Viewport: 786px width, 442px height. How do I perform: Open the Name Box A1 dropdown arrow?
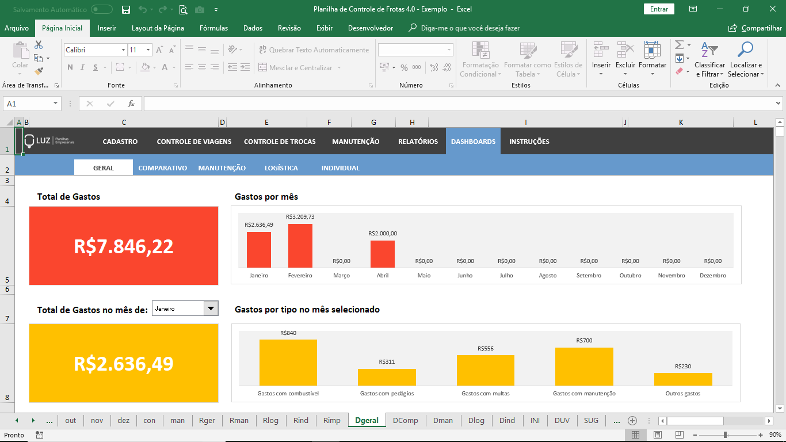coord(56,104)
